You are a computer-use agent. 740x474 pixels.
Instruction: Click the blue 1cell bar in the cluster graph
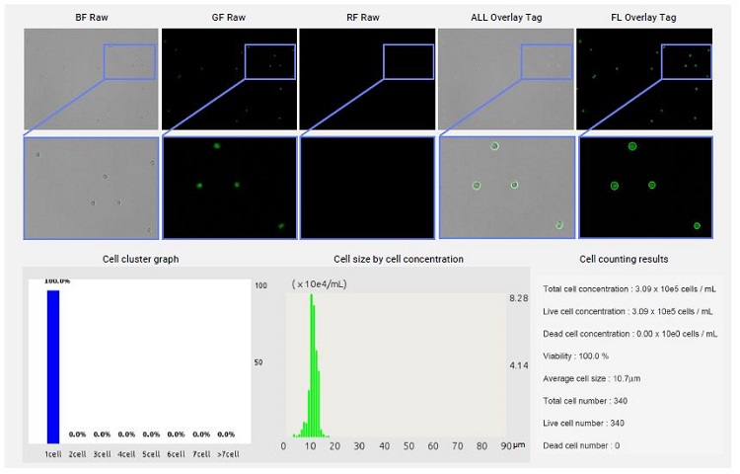(53, 366)
